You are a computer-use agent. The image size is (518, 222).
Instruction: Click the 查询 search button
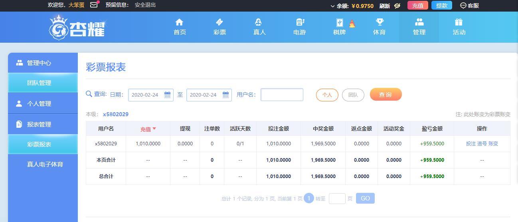[386, 94]
